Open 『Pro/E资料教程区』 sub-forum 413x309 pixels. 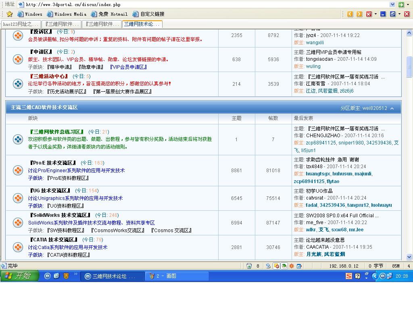tap(68, 178)
